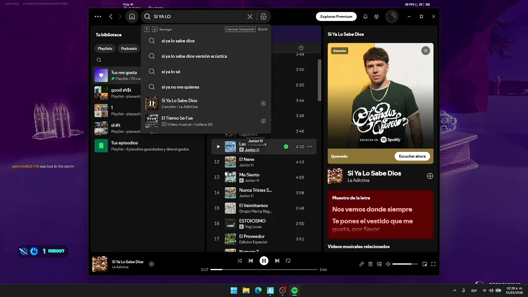Add Si Ya Lo Sabe Dios from now-playing panel
This screenshot has width=528, height=297.
tap(430, 176)
